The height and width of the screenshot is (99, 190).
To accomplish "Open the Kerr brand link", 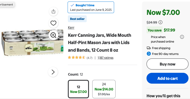I will coord(71,27).
